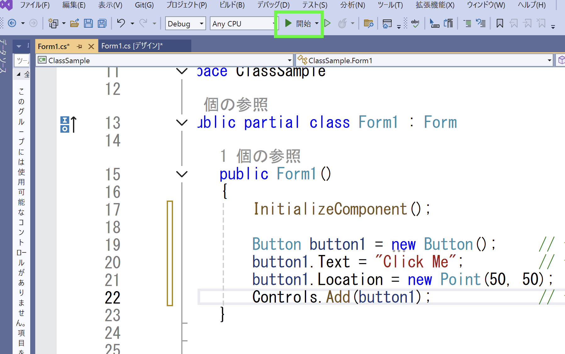This screenshot has width=565, height=354.
Task: Open the Debug configuration dropdown
Action: click(x=186, y=23)
